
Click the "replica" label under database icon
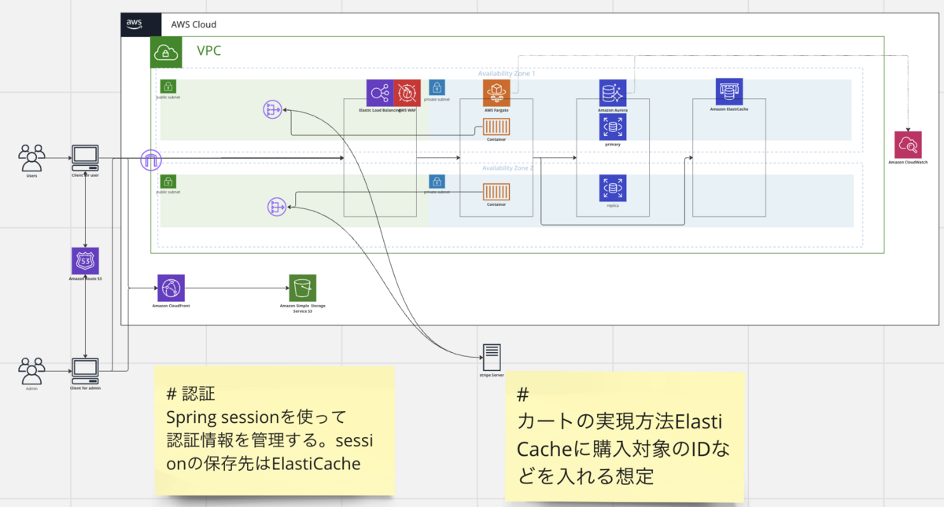(x=613, y=205)
